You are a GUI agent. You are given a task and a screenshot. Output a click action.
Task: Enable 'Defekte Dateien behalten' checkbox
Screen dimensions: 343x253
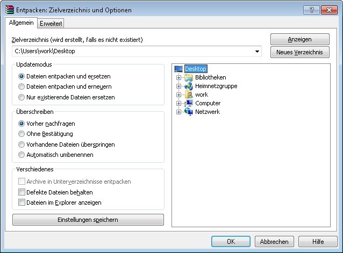pos(22,192)
